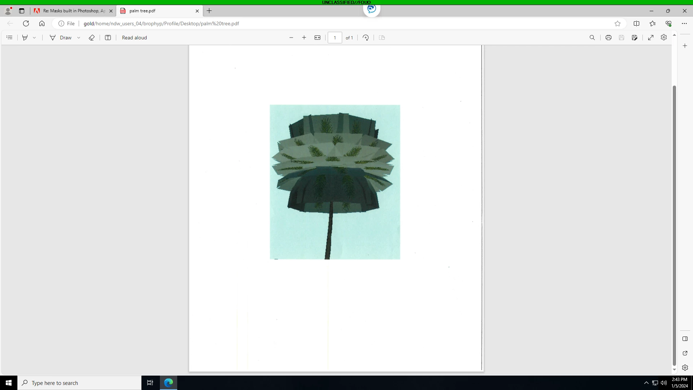
Task: Zoom out using the minus button
Action: [x=291, y=38]
